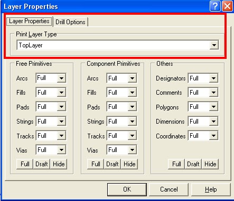Screen dimensions: 234x201
Task: Open the Dimensions display dropdown
Action: coord(213,121)
